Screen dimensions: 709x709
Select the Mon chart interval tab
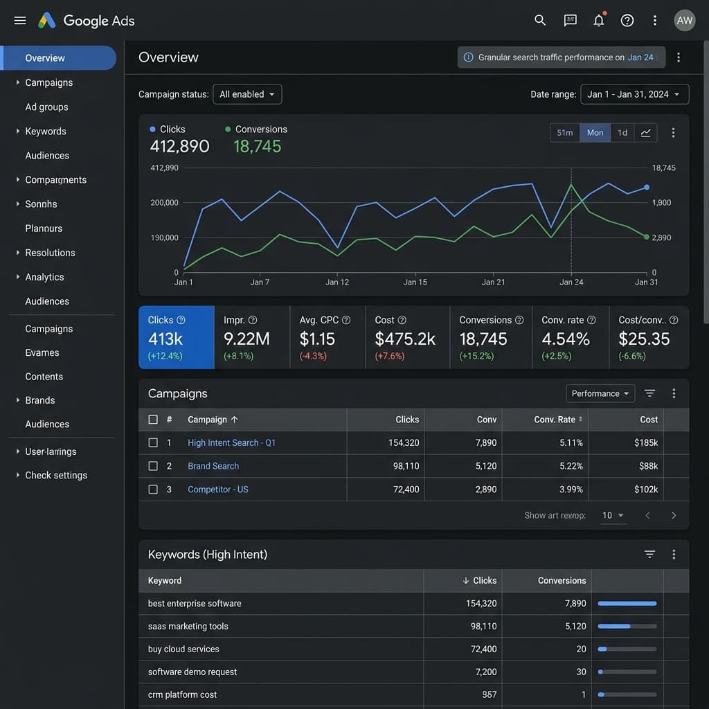[x=595, y=133]
